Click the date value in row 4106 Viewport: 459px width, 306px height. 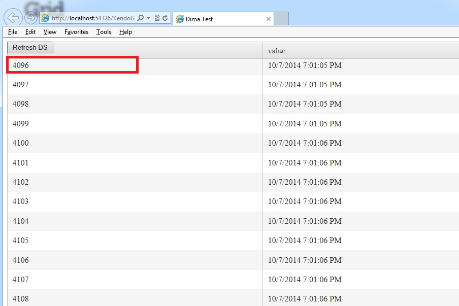pos(305,260)
